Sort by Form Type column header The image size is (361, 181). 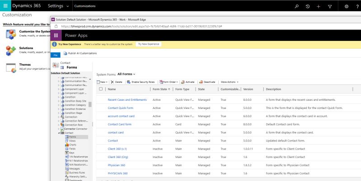pyautogui.click(x=182, y=89)
